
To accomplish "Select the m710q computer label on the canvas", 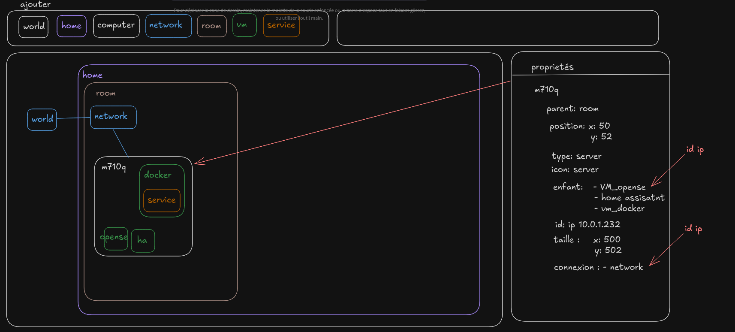I will point(114,167).
